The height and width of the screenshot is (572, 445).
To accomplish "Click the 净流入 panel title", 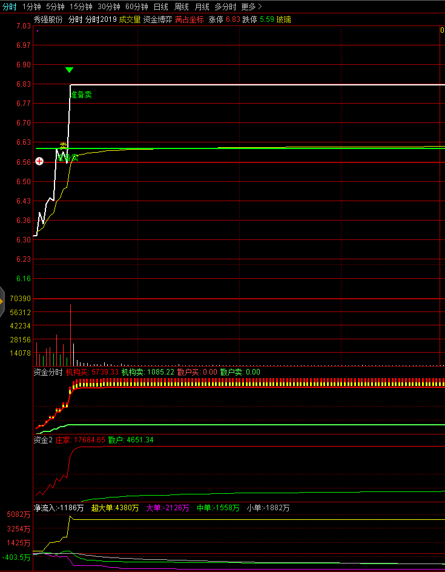I will [x=45, y=508].
